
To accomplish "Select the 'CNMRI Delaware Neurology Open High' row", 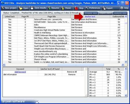I will click(64, 35).
